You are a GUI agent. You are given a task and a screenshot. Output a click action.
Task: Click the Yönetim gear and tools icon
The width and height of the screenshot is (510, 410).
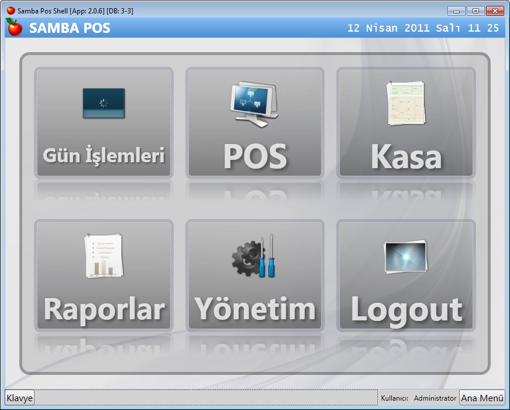click(x=254, y=256)
